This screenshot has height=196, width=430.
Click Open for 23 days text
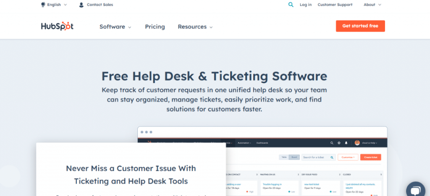pyautogui.click(x=272, y=188)
